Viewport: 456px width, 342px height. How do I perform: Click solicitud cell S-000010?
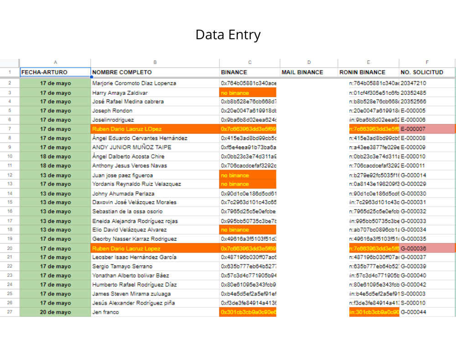click(427, 303)
